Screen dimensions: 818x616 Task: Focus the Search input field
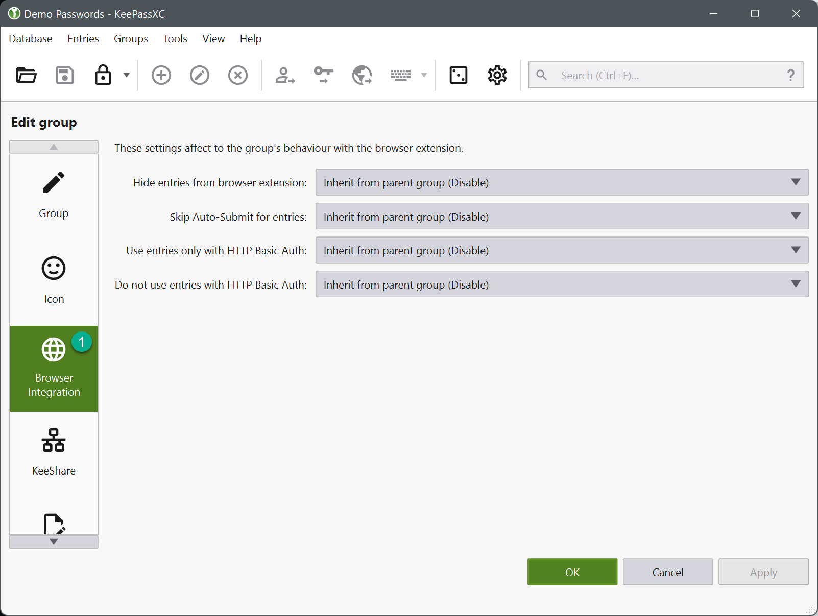(x=664, y=75)
